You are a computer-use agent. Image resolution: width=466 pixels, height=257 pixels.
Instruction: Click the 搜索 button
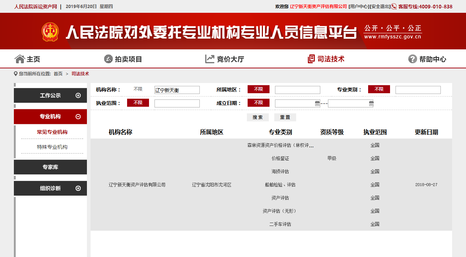click(x=258, y=117)
